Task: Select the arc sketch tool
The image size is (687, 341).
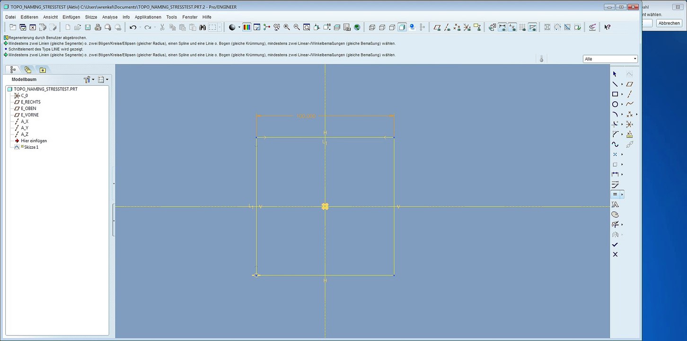Action: click(615, 114)
